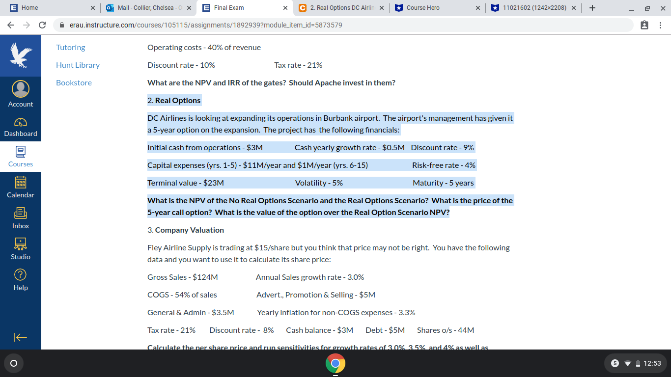This screenshot has height=377, width=671.
Task: Visit the Bookstore link
Action: 74,82
